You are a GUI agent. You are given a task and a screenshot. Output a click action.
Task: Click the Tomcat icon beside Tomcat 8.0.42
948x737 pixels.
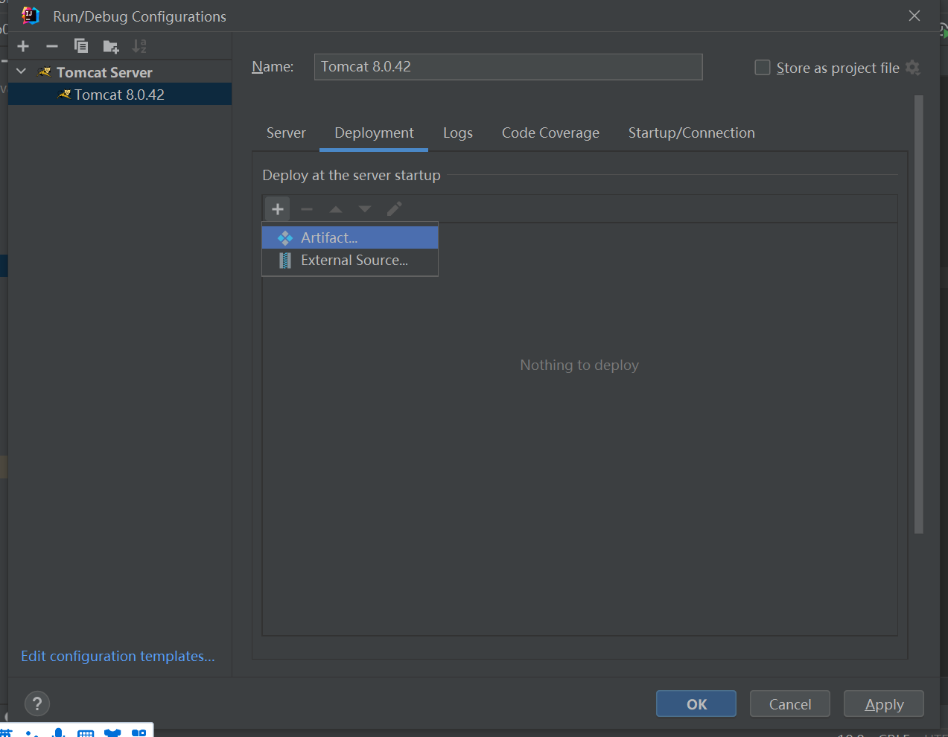pyautogui.click(x=65, y=95)
